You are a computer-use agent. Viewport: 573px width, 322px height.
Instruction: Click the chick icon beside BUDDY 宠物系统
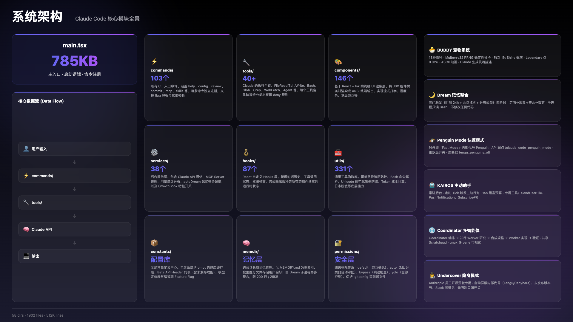click(432, 50)
